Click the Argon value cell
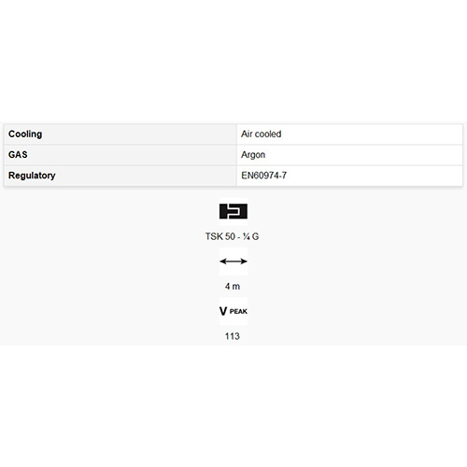Screen dimensions: 467x467 [x=349, y=155]
